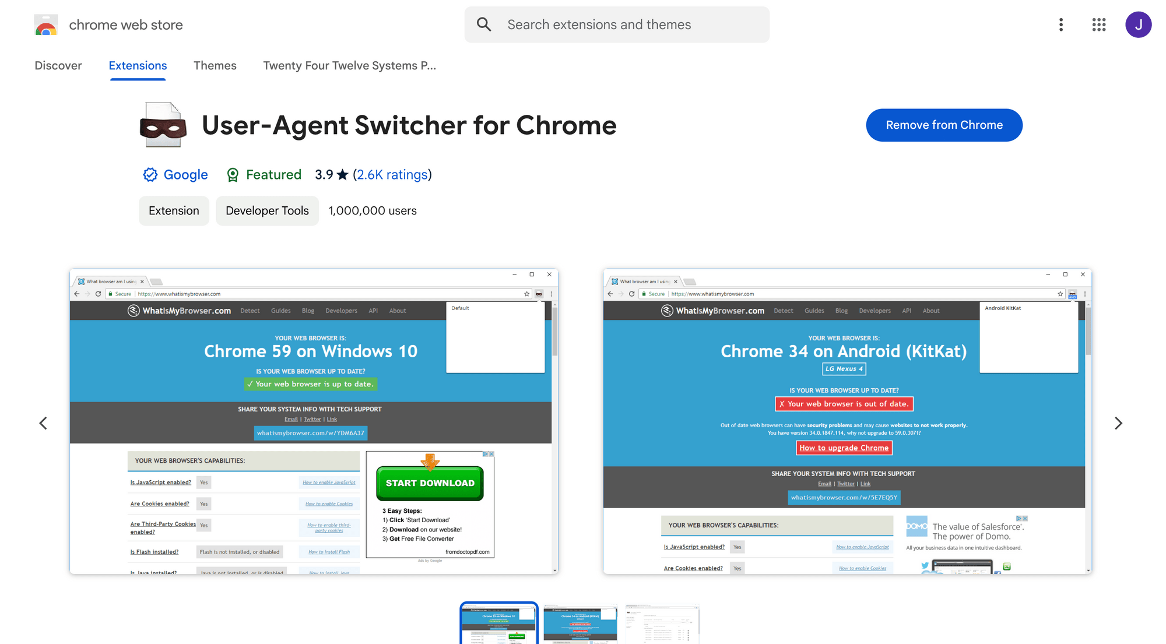Go to the Discover tab
Image resolution: width=1166 pixels, height=644 pixels.
[58, 65]
